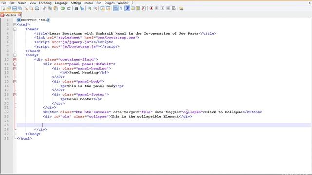Toggle synchronized vertical scrolling
The width and height of the screenshot is (312, 175).
pyautogui.click(x=102, y=8)
